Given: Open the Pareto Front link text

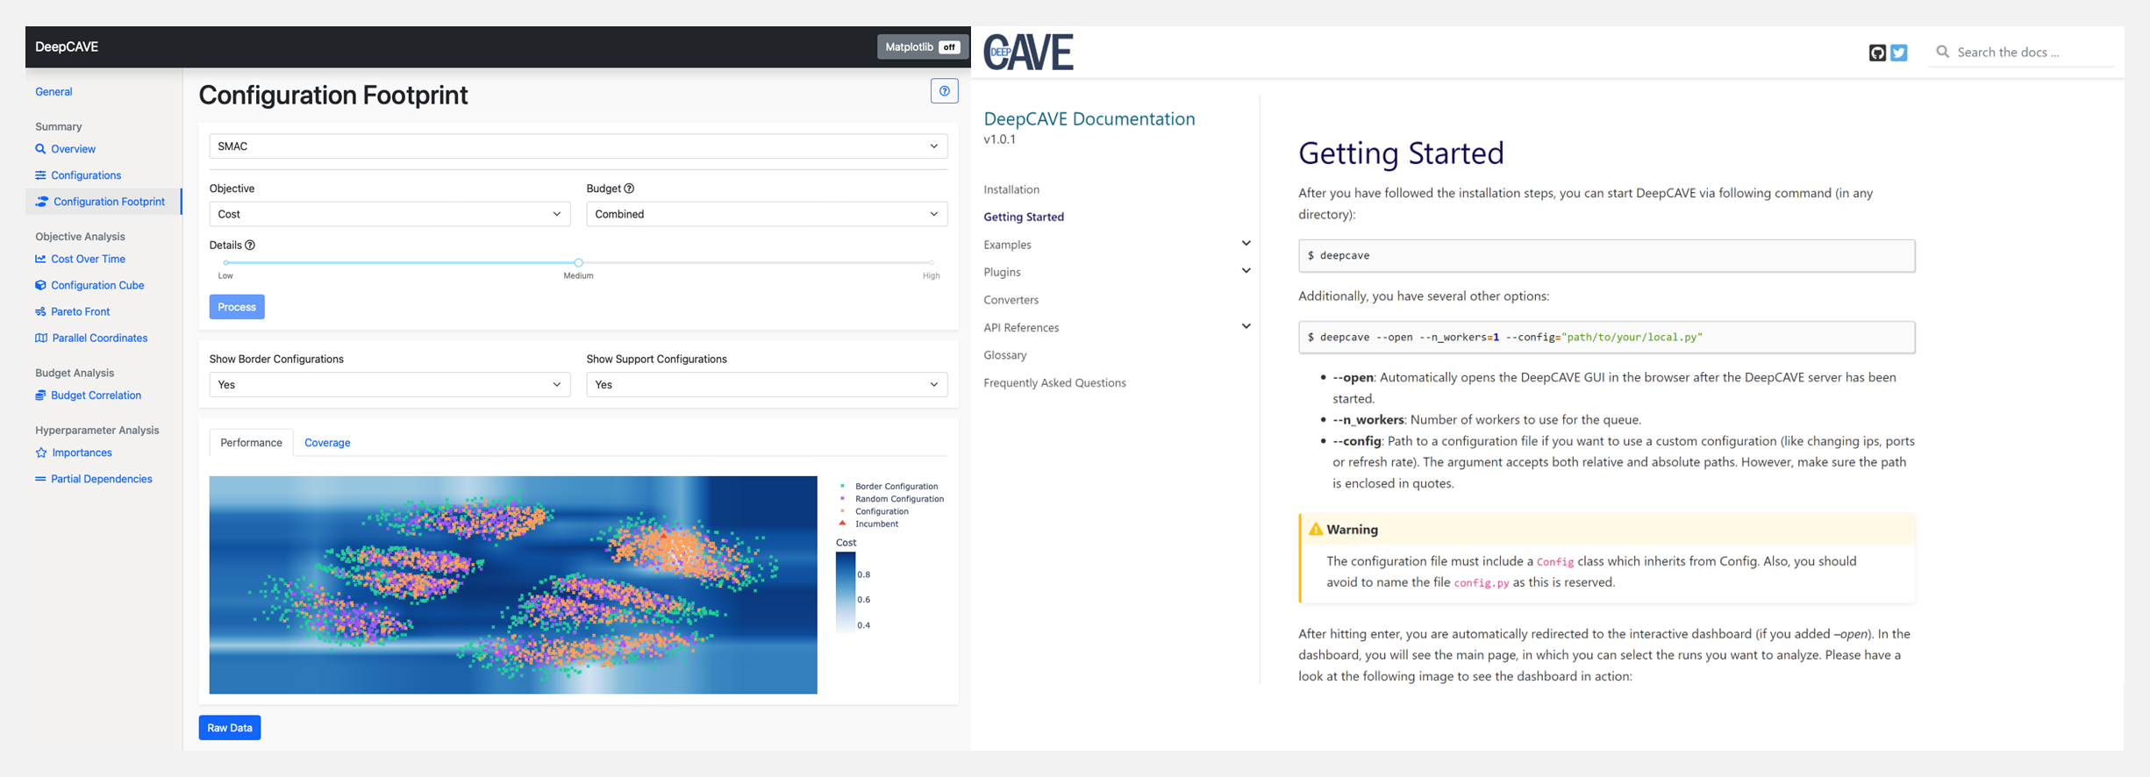Looking at the screenshot, I should (81, 311).
